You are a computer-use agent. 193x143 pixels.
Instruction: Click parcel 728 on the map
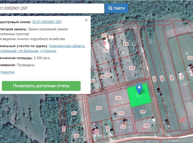(x=108, y=75)
